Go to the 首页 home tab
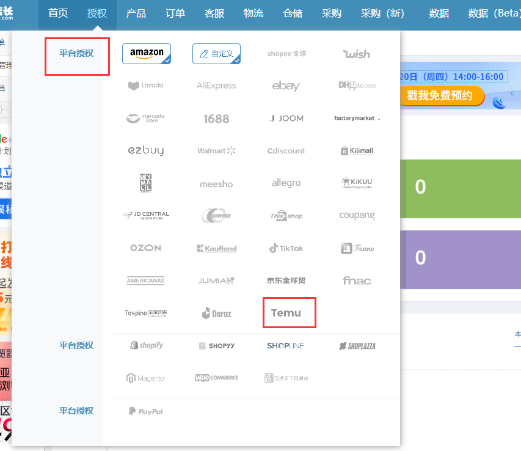 pyautogui.click(x=58, y=13)
